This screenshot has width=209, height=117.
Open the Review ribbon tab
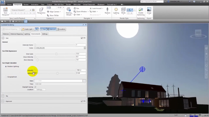pyautogui.click(x=26, y=5)
